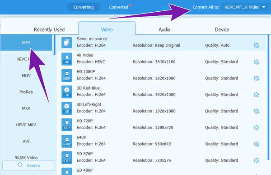Select 5K/8K Video format in sidebar

(x=26, y=157)
